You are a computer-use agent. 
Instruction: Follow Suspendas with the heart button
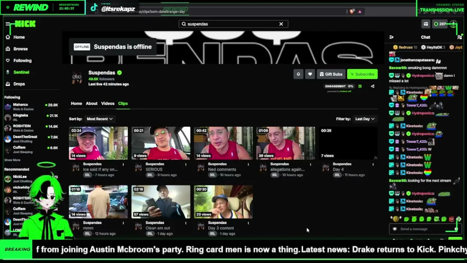click(x=310, y=74)
